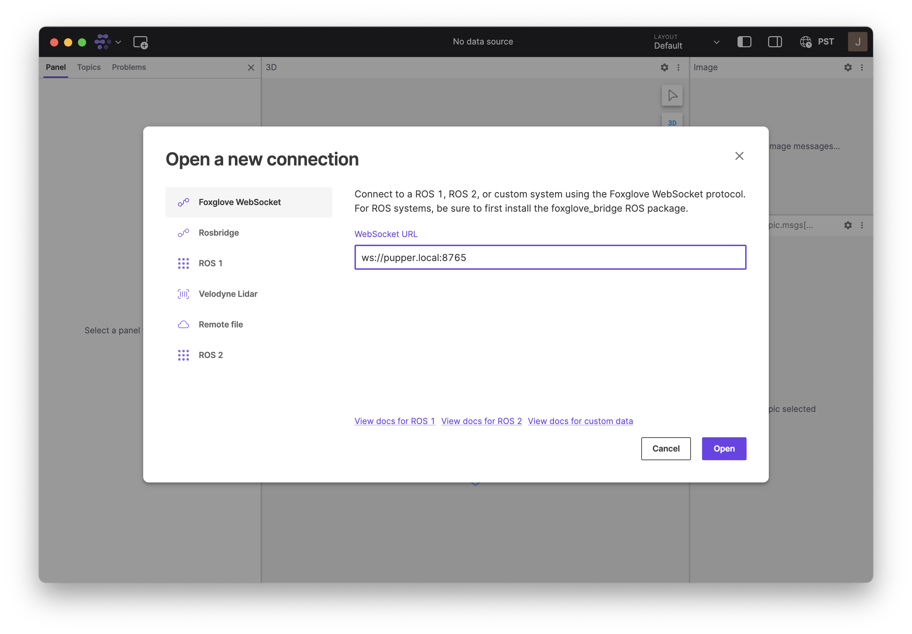Select Velodyne Lidar connection type

(x=249, y=294)
